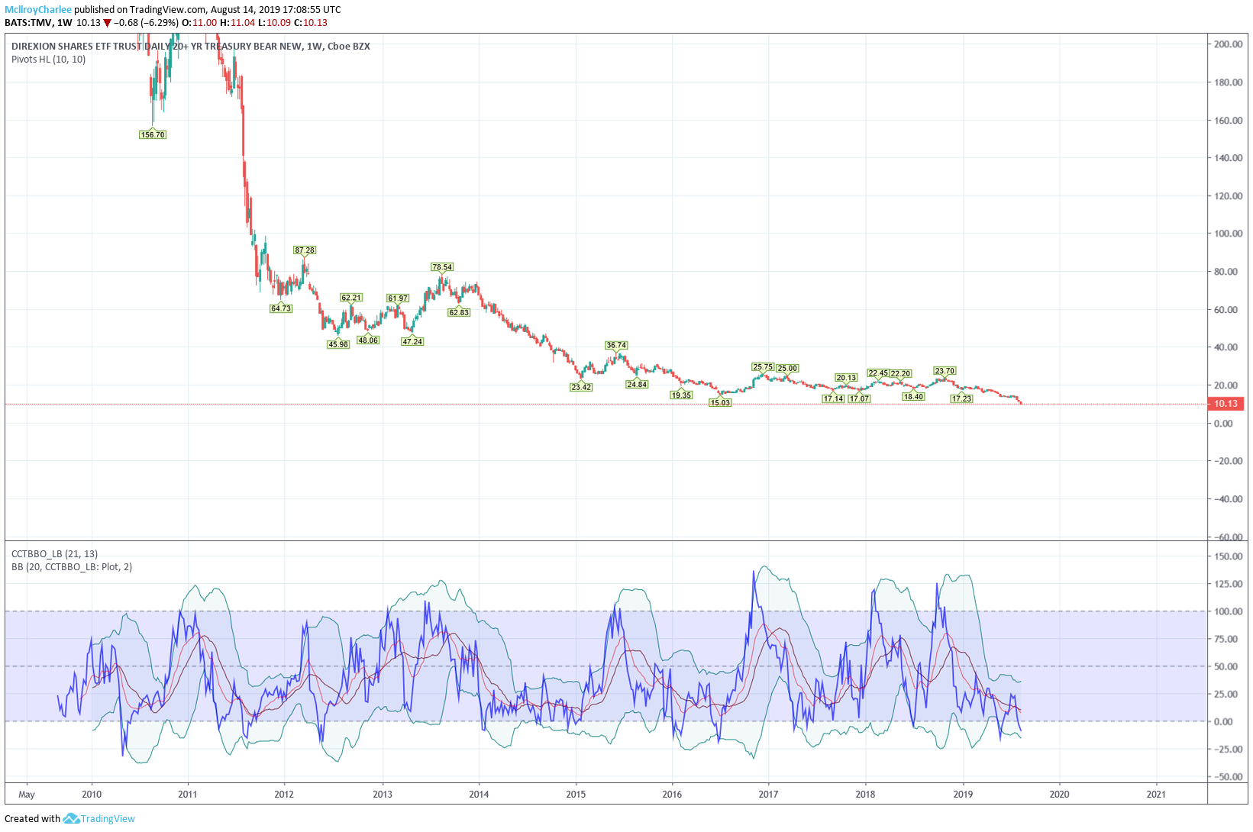Image resolution: width=1253 pixels, height=832 pixels.
Task: Click the 2011 label on time axis
Action: pos(188,794)
